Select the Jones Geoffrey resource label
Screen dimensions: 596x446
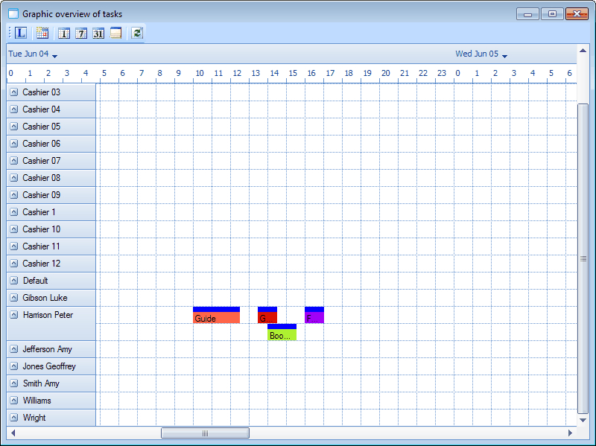coord(49,366)
